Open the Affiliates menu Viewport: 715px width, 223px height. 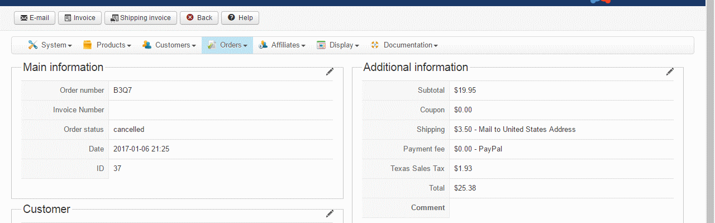[x=282, y=45]
